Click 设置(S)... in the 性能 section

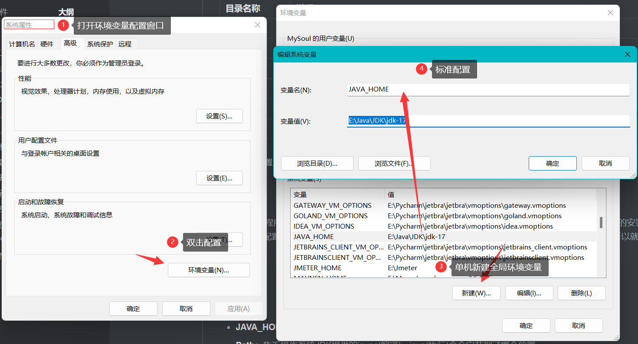pos(219,116)
